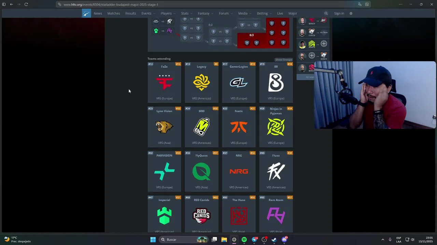The height and width of the screenshot is (245, 437).
Task: Open the PARIVISION team logo
Action: pyautogui.click(x=164, y=171)
